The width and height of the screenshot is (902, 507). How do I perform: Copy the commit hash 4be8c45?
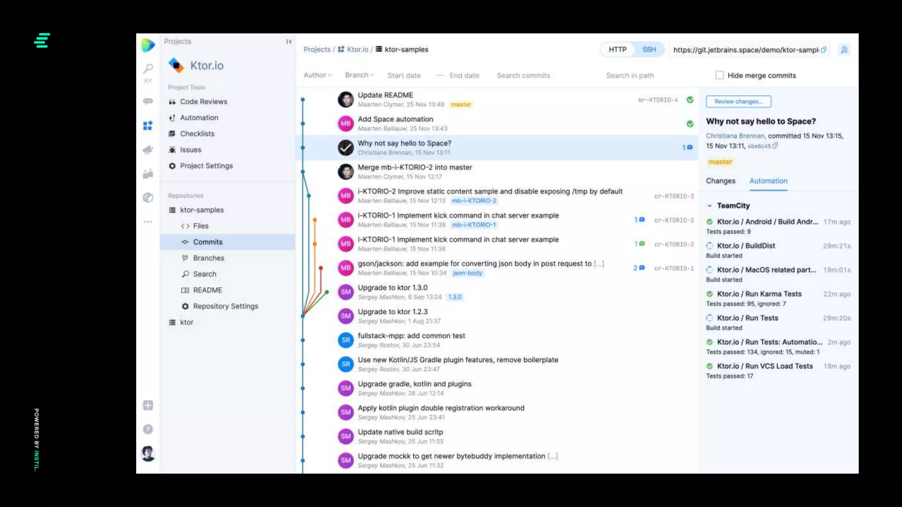pyautogui.click(x=775, y=146)
